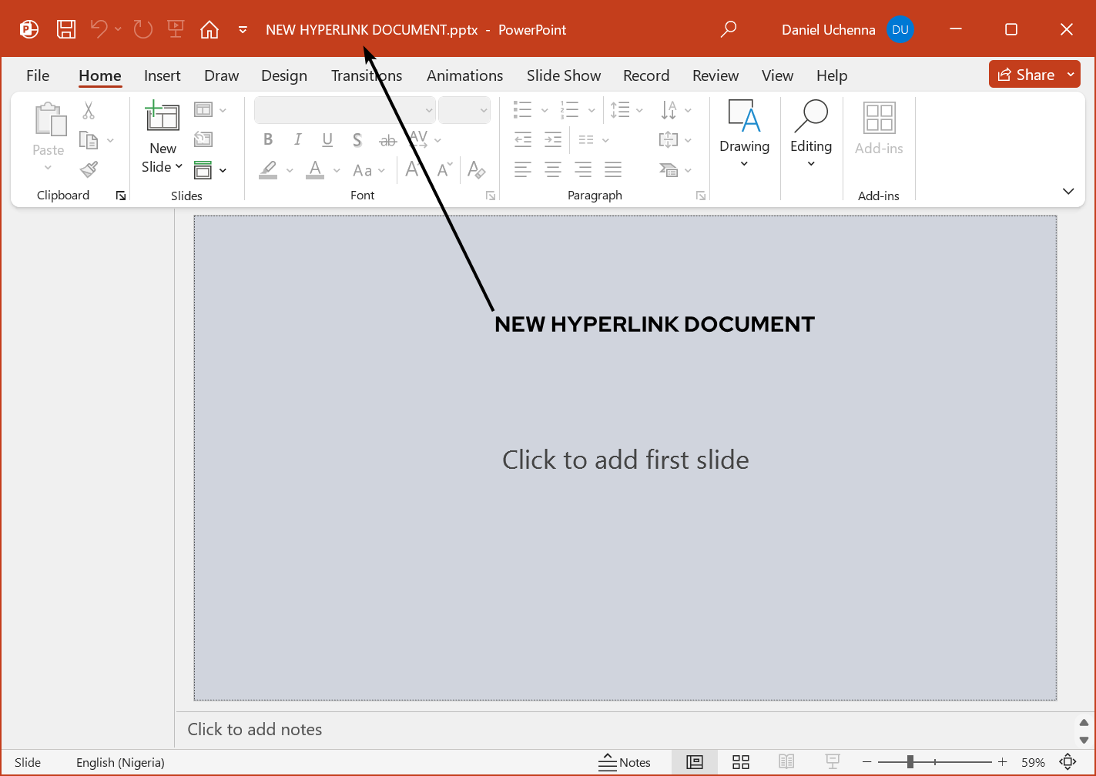Toggle the Notes pane in status bar
This screenshot has height=776, width=1096.
tap(625, 762)
